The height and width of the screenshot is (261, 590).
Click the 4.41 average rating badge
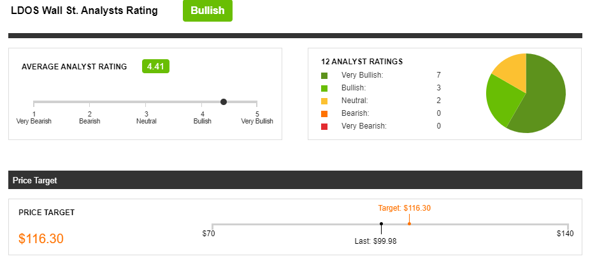[x=155, y=67]
